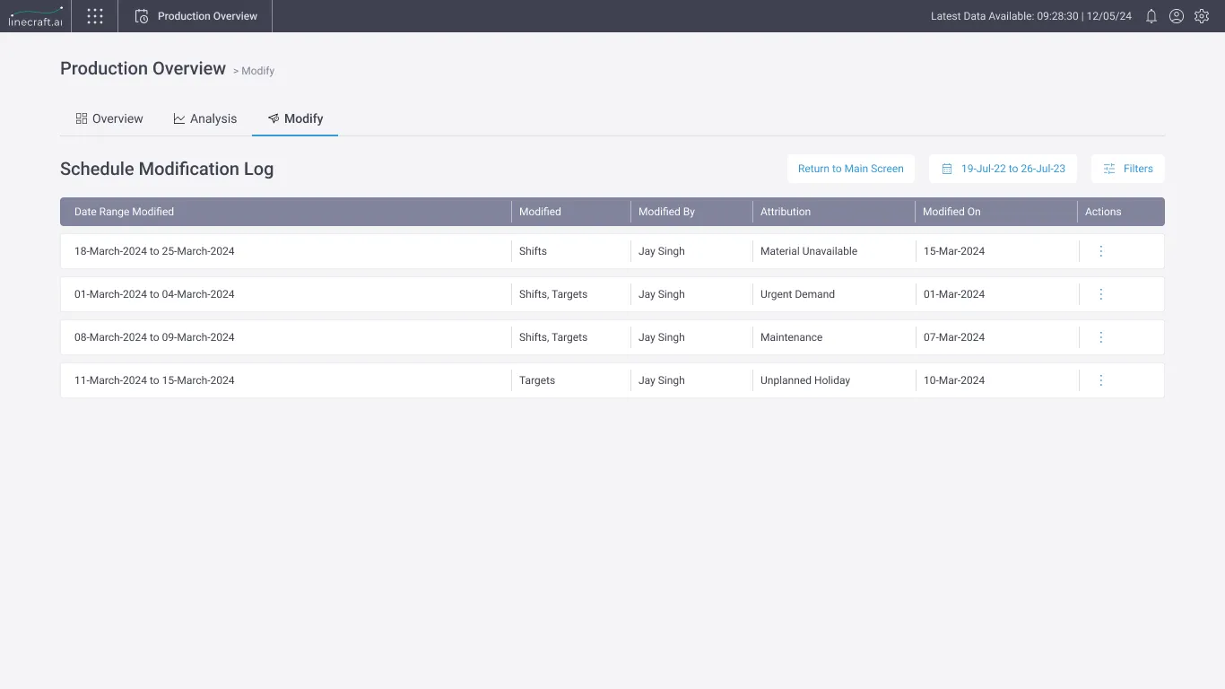Click the Modify tab paper-plane icon

[x=274, y=118]
